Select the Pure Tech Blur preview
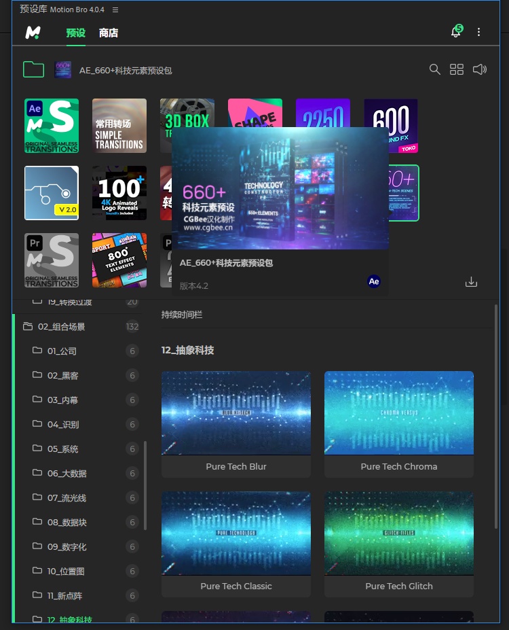 [236, 413]
